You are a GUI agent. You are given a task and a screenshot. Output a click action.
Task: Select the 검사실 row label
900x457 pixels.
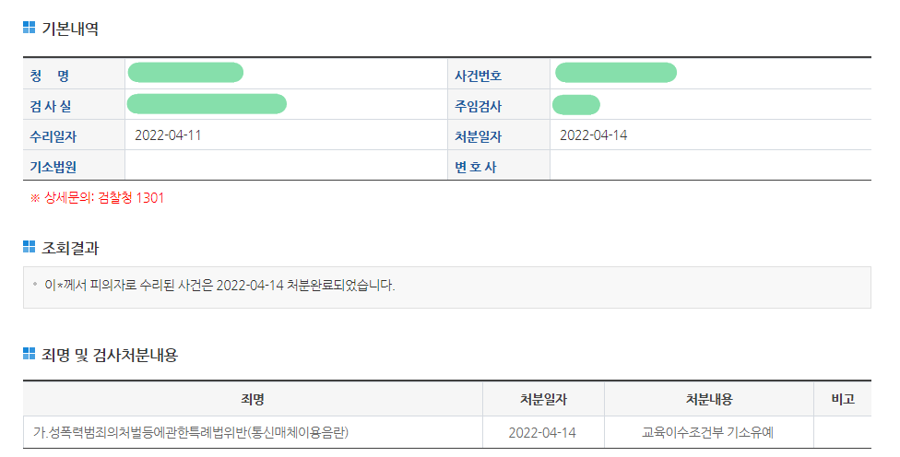click(51, 106)
